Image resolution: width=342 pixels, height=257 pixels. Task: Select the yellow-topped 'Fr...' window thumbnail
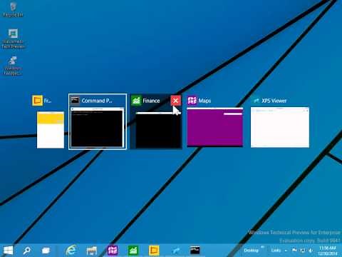point(51,130)
